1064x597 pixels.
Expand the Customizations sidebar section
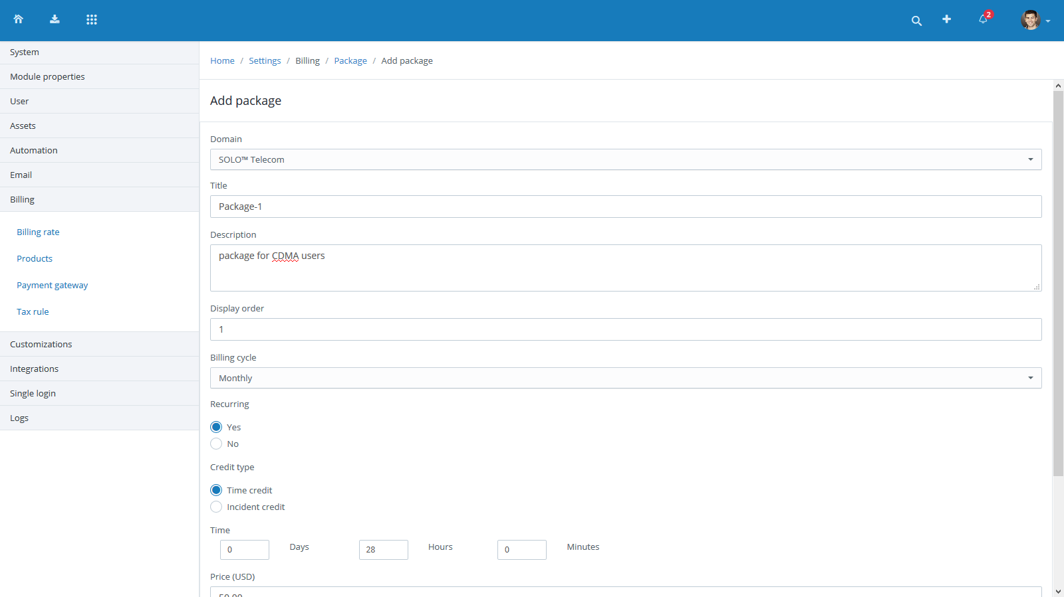click(x=41, y=344)
